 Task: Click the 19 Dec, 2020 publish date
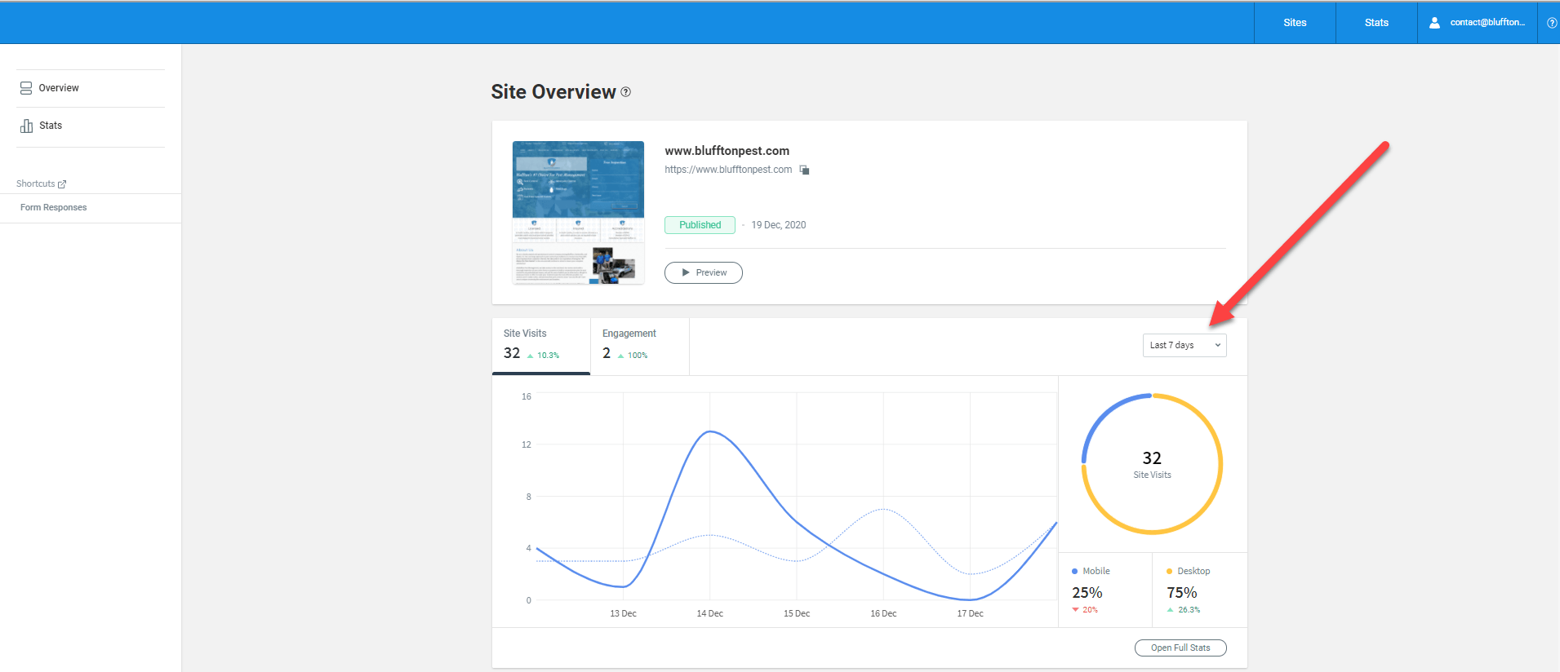pos(779,225)
